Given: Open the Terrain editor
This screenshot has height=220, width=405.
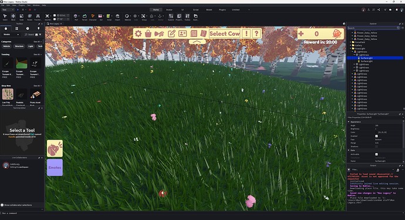Looking at the screenshot, I should coord(85,17).
